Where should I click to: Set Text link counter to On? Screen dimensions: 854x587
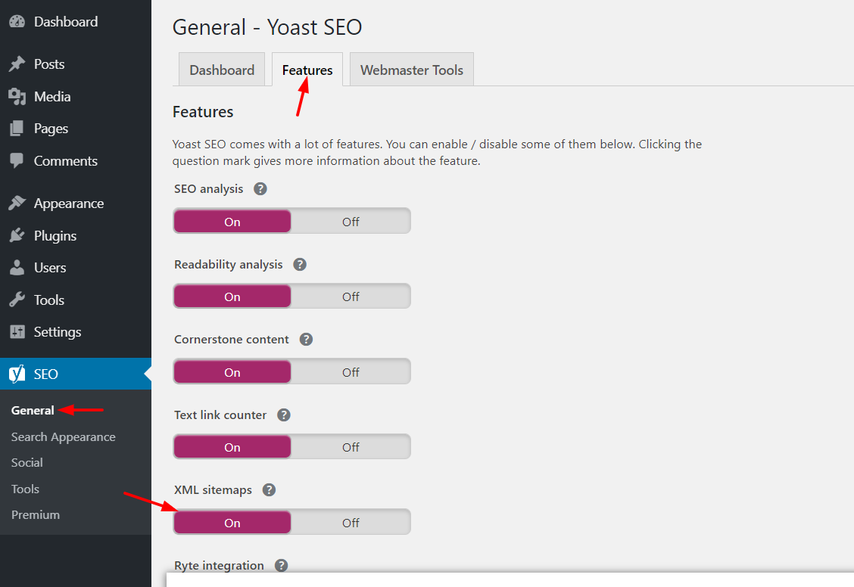(232, 447)
